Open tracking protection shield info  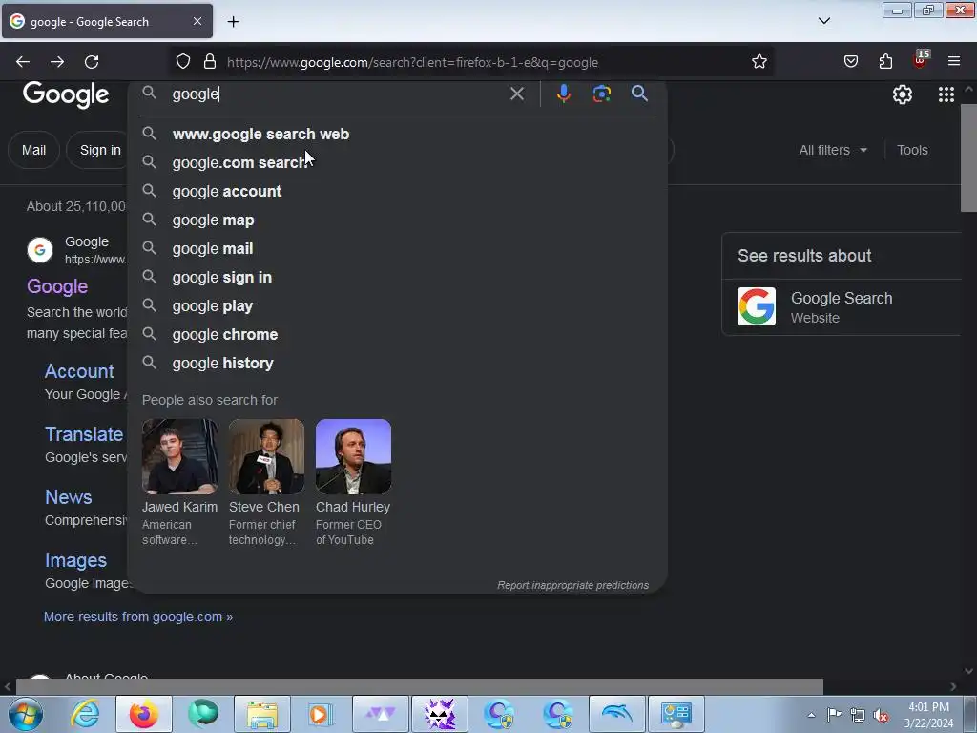182,62
